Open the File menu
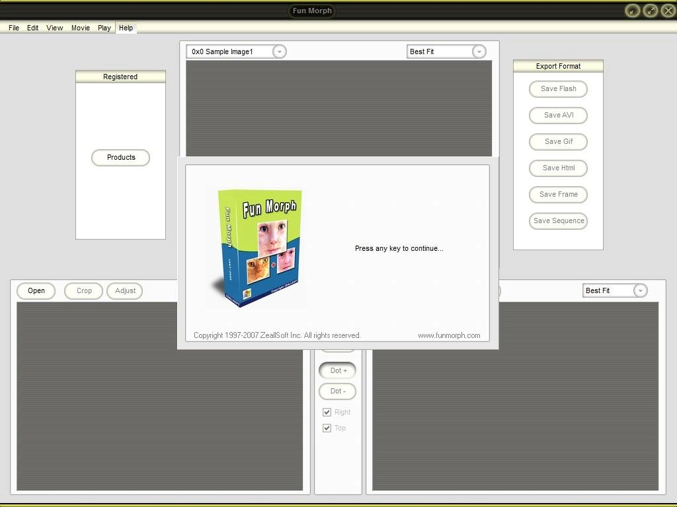Image resolution: width=677 pixels, height=507 pixels. coord(14,28)
